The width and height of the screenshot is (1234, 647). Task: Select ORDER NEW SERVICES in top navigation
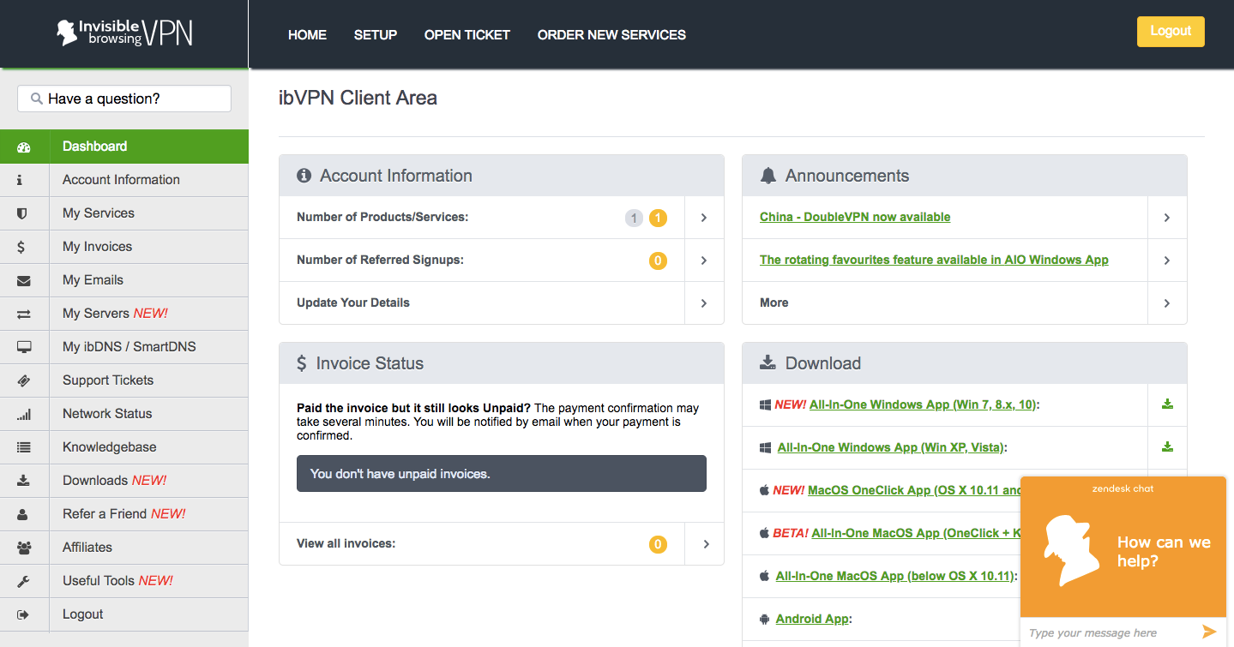pos(611,35)
